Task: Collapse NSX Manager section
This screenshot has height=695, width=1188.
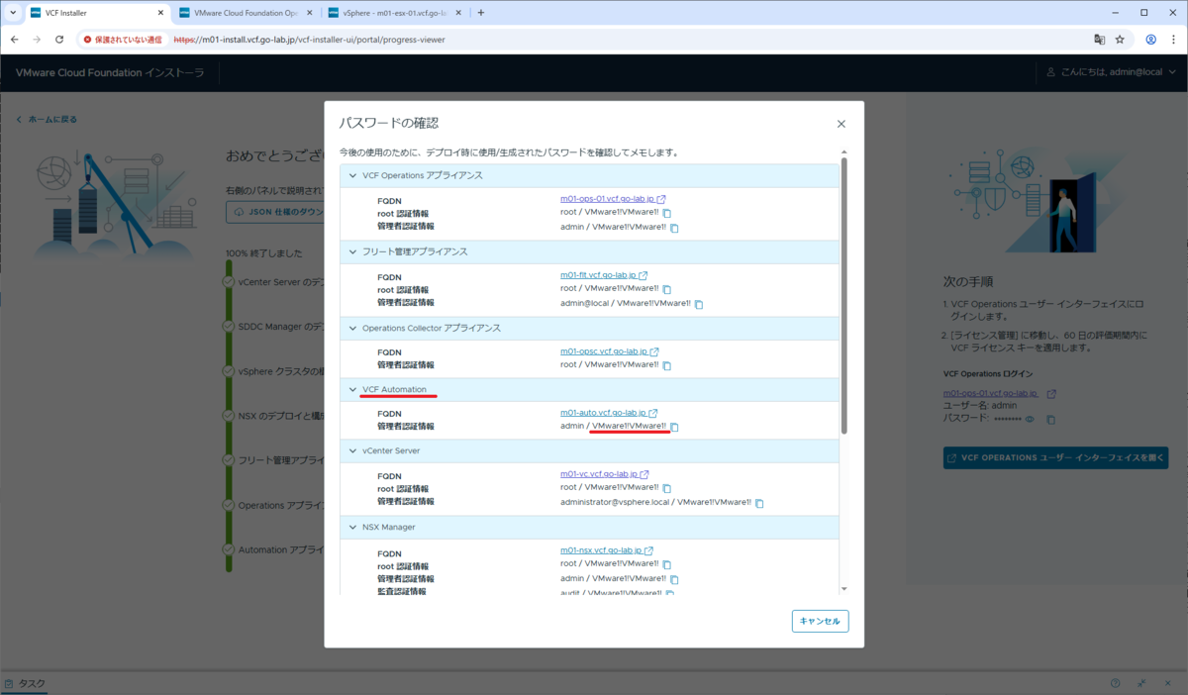Action: [x=352, y=527]
